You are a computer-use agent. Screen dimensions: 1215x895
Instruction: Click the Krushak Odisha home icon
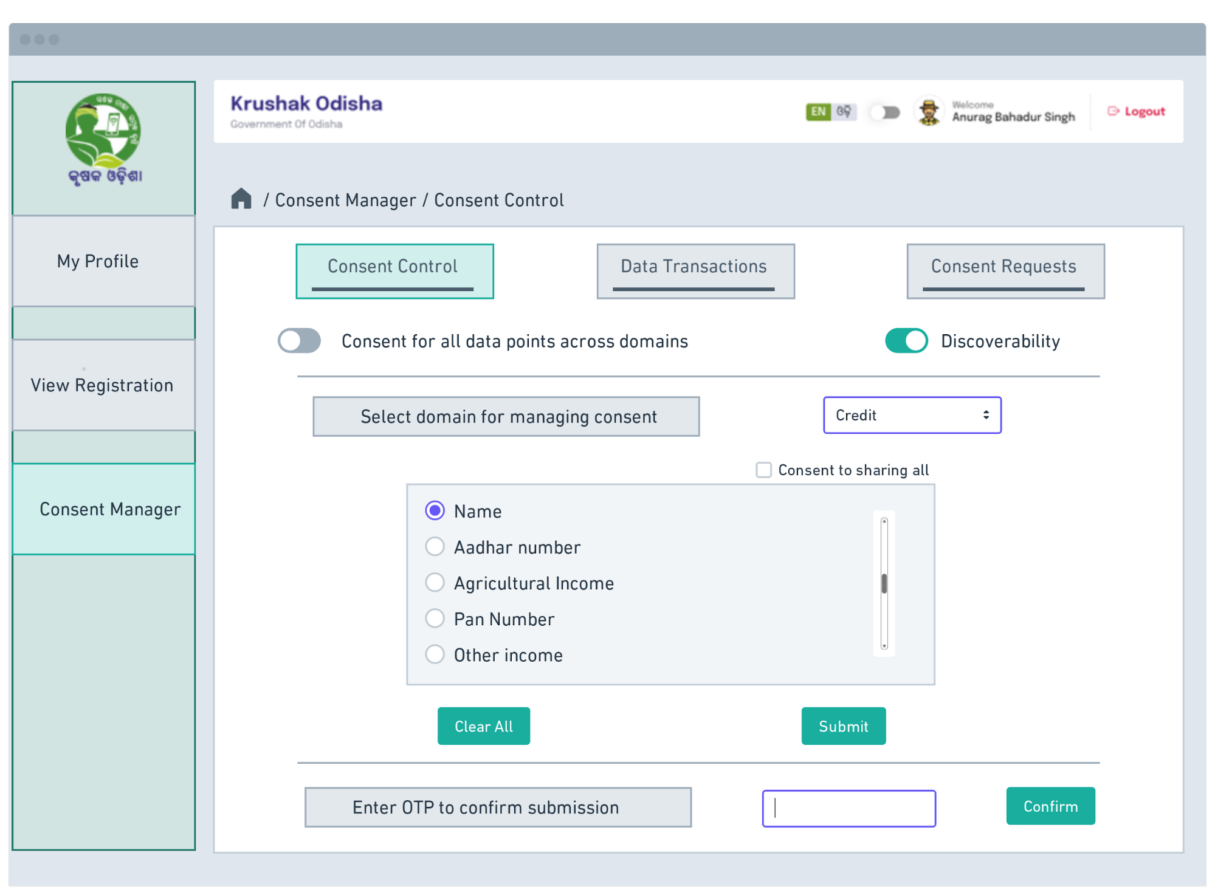pyautogui.click(x=243, y=199)
